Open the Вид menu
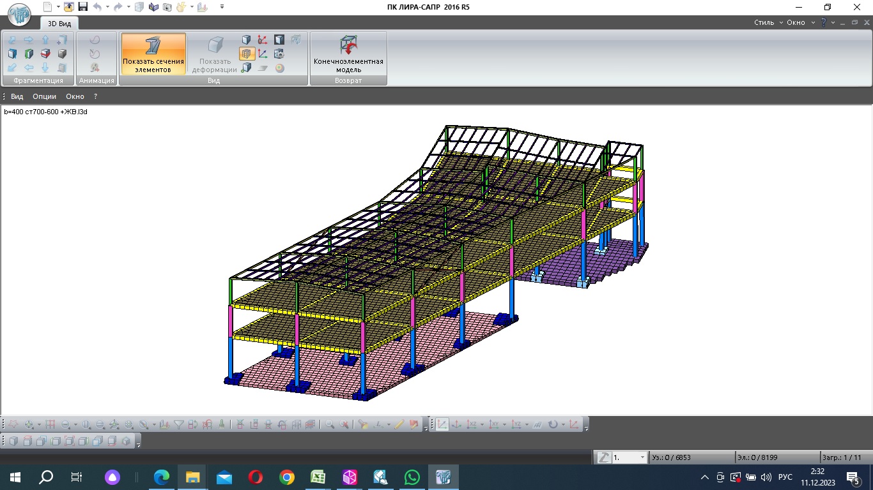Image resolution: width=873 pixels, height=490 pixels. pos(17,96)
